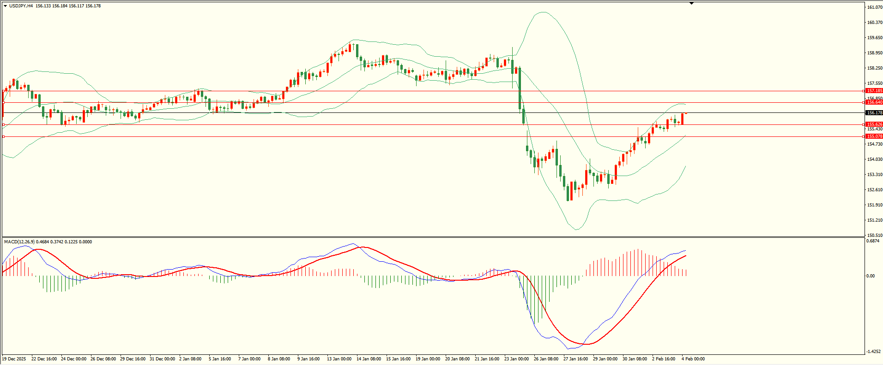Viewport: 883px width, 365px height.
Task: Click the black chart shift triangle marker
Action: click(x=691, y=3)
